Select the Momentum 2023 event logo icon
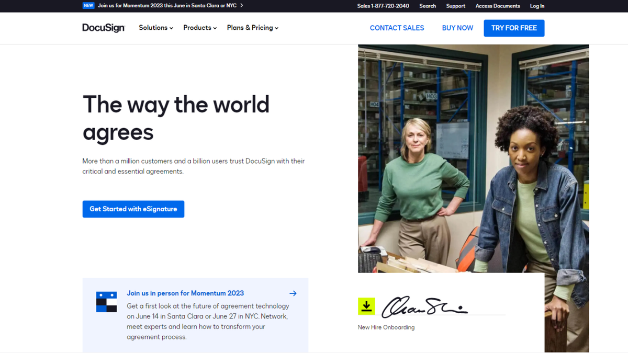 tap(106, 302)
